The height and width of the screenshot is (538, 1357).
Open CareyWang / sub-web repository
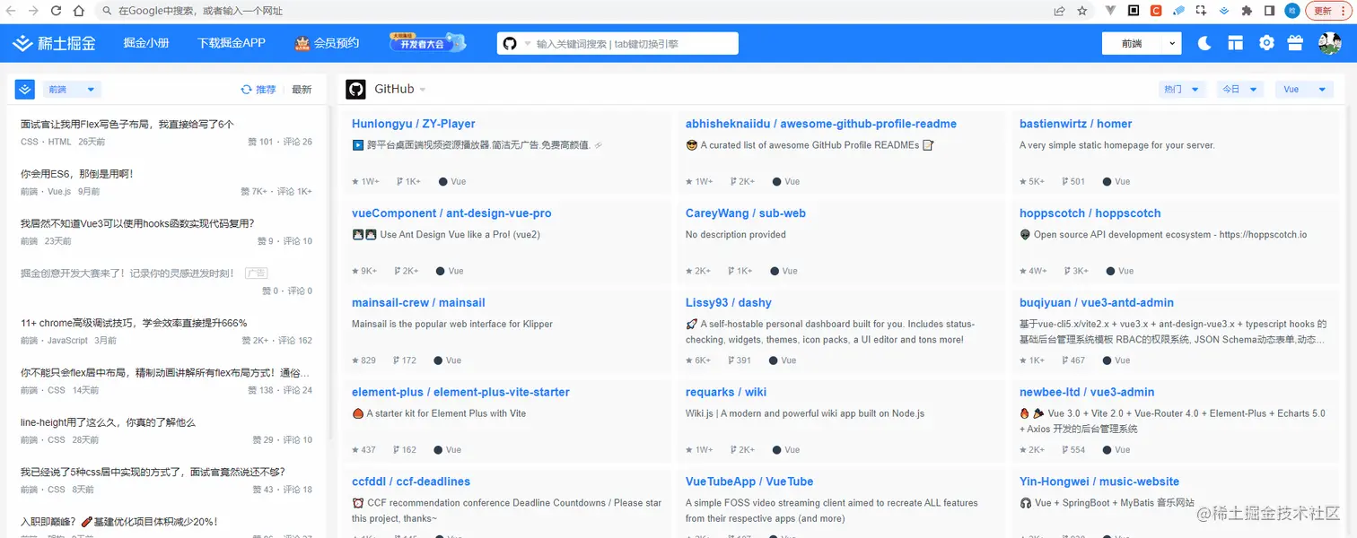tap(746, 213)
